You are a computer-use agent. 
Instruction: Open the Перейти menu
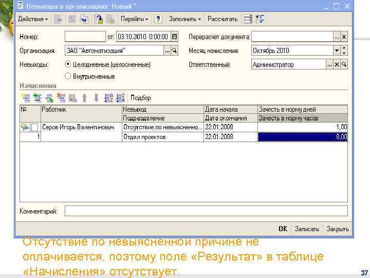click(x=134, y=19)
